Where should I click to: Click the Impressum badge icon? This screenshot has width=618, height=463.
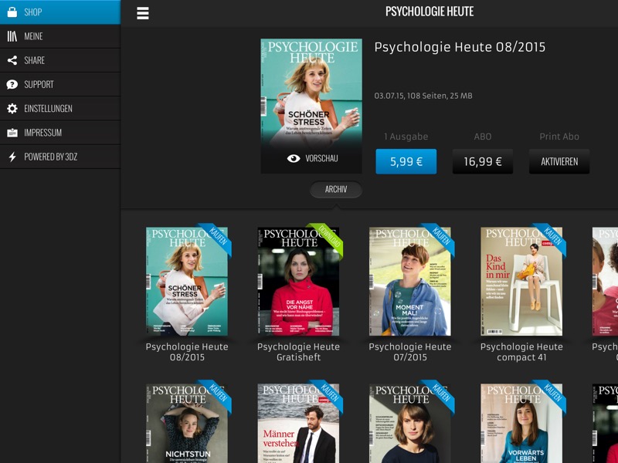[x=12, y=133]
